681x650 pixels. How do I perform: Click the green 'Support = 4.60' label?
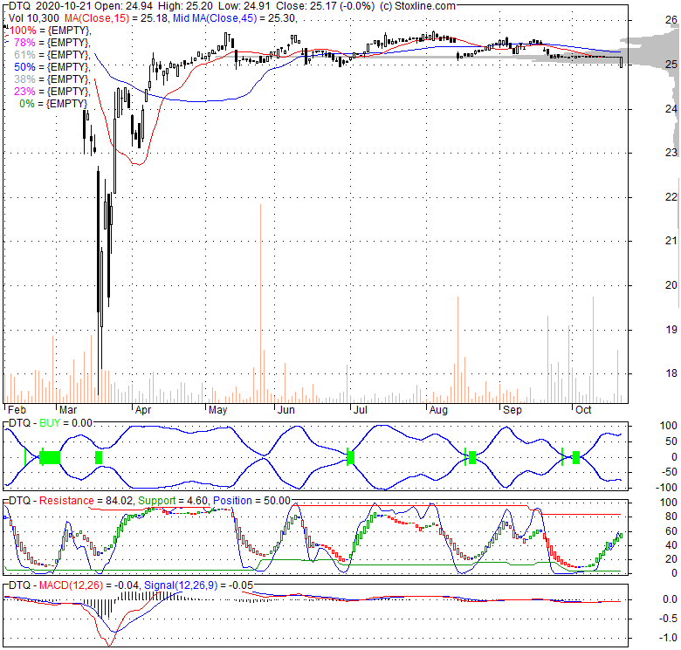click(x=173, y=500)
